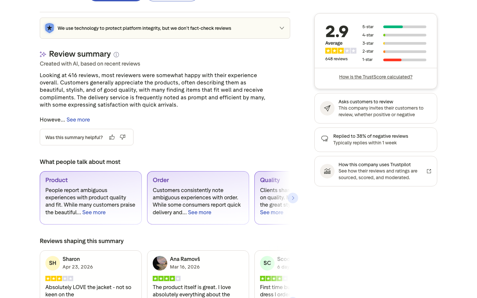Filter reviews by 5-star bar
477x298 pixels.
[x=405, y=27]
